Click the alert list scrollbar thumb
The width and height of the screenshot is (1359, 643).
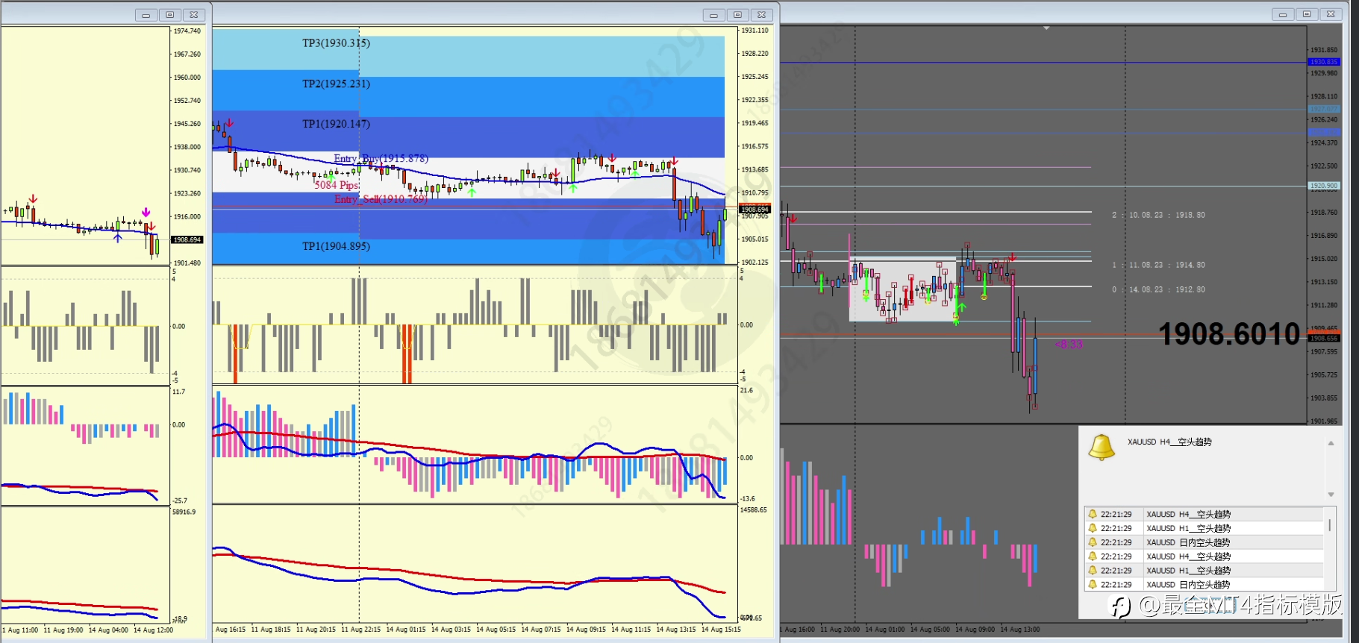1329,525
